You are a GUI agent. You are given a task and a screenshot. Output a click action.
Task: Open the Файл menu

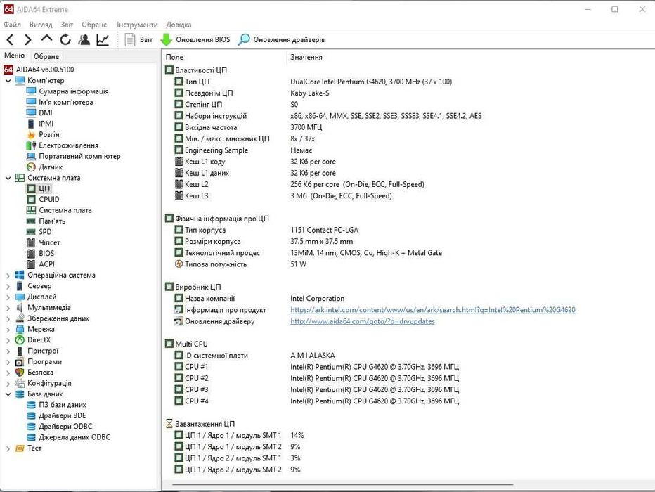tap(12, 25)
